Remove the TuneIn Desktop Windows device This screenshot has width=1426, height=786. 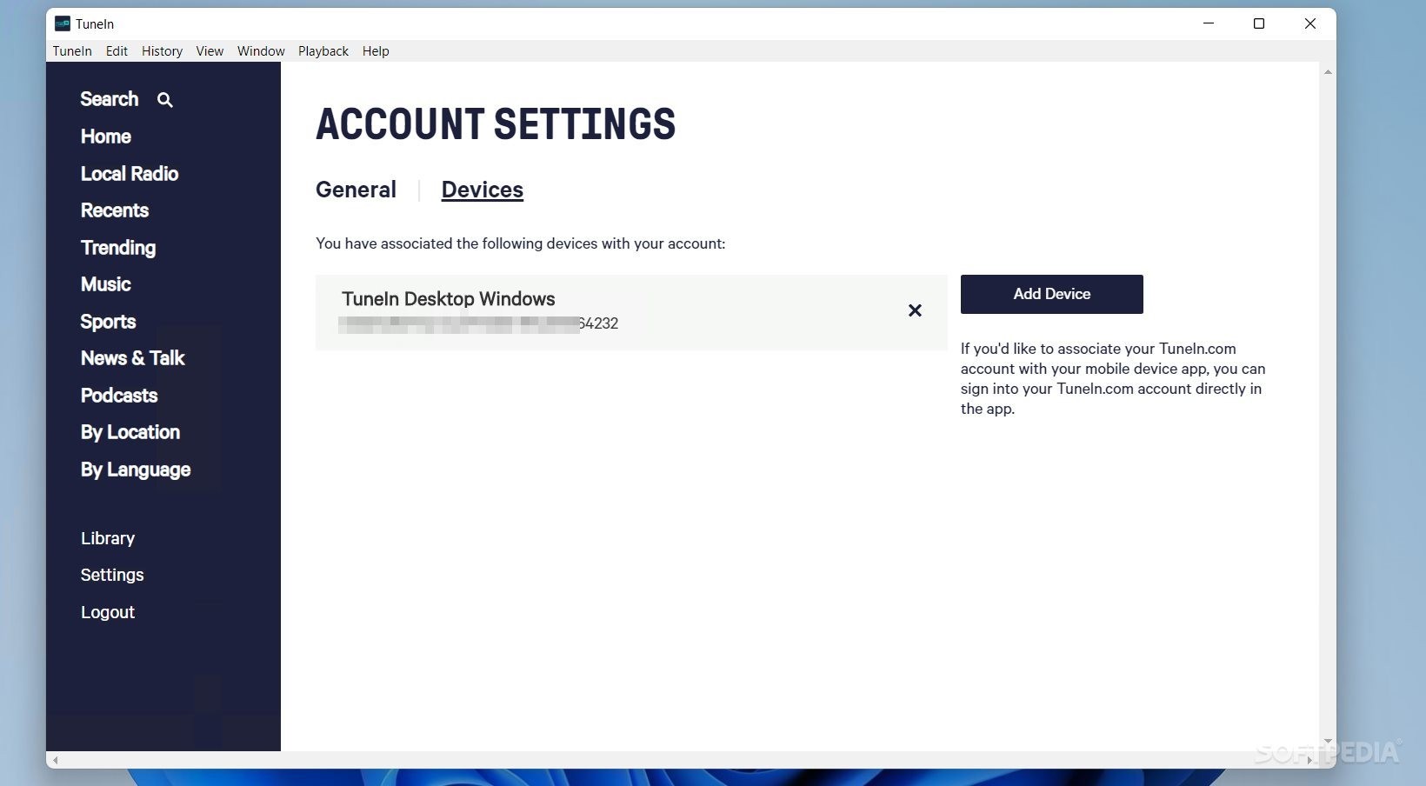[x=915, y=310]
